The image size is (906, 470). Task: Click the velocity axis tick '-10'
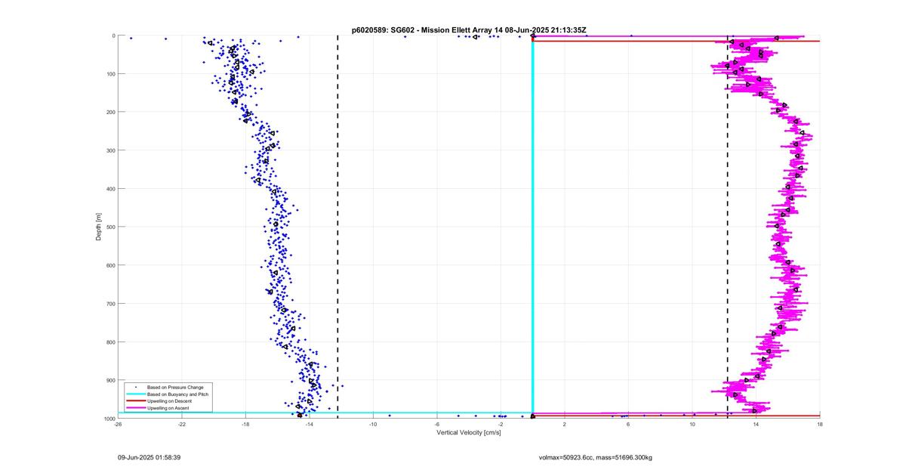(373, 424)
